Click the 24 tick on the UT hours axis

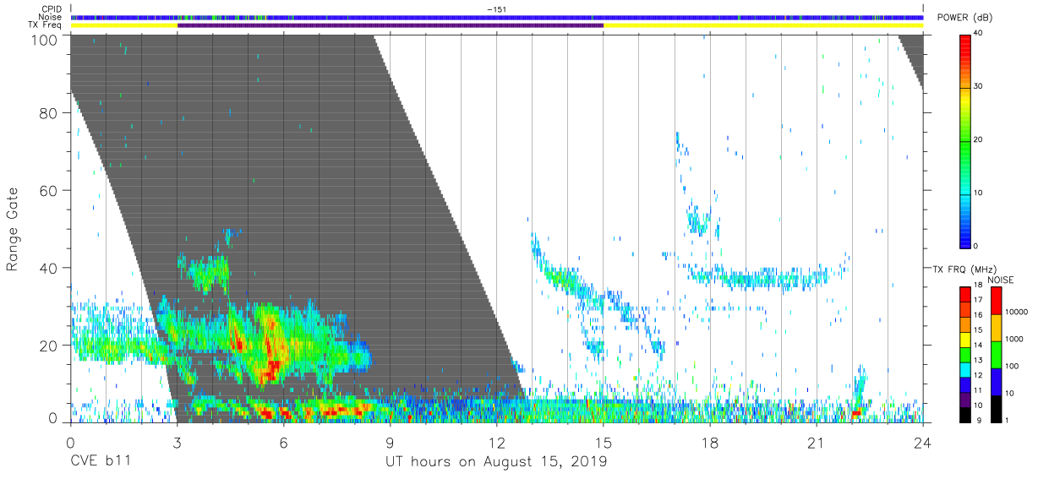(x=922, y=442)
